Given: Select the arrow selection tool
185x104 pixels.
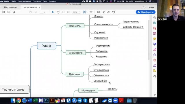Looking at the screenshot, I should click(53, 12).
